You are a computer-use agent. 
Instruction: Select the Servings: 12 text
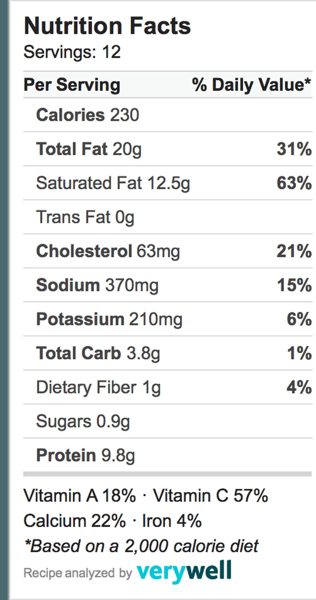(72, 52)
